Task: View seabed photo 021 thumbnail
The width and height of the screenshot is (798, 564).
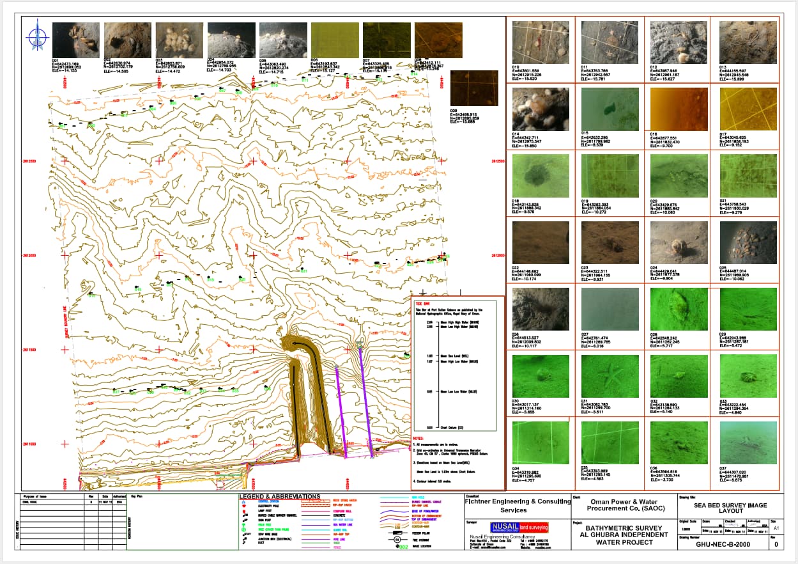Action: tap(748, 176)
